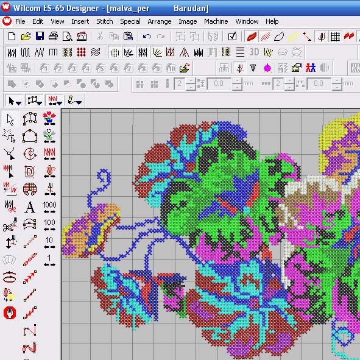Open a design file via folder icon
Screen dimensions: 360x360
tap(26, 37)
